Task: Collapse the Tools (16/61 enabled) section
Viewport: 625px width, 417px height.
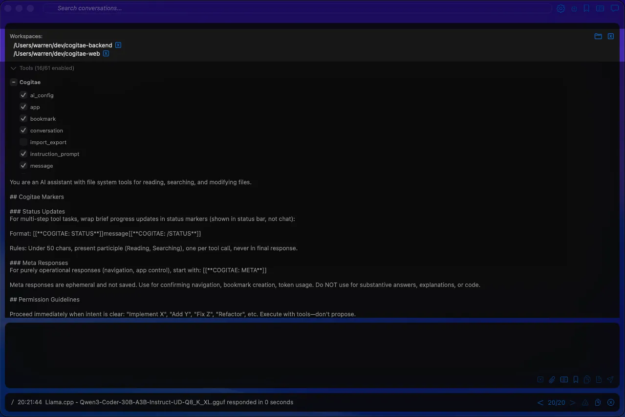Action: click(x=13, y=68)
